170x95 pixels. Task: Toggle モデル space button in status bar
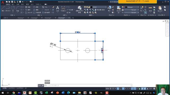107,89
